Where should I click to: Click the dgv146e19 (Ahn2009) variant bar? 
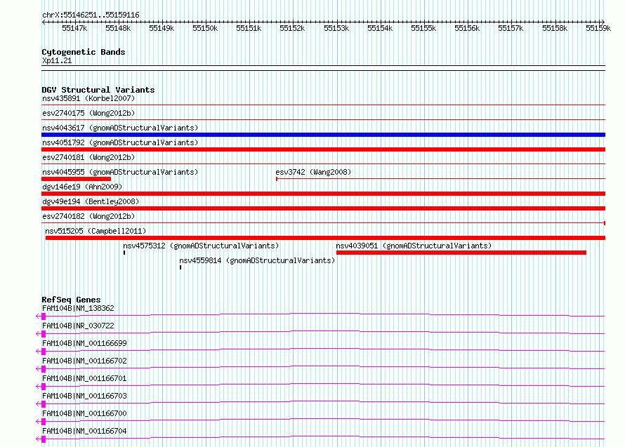pyautogui.click(x=323, y=194)
